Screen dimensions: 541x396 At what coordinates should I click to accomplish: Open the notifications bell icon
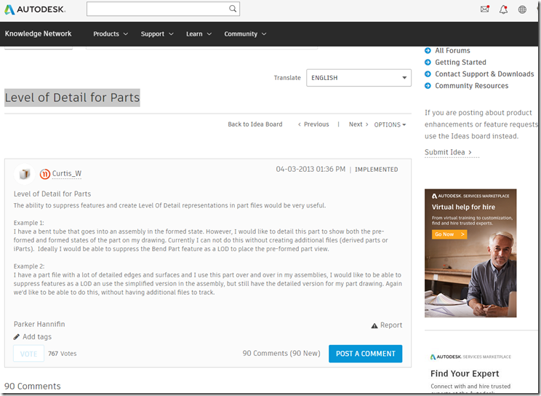pos(503,9)
